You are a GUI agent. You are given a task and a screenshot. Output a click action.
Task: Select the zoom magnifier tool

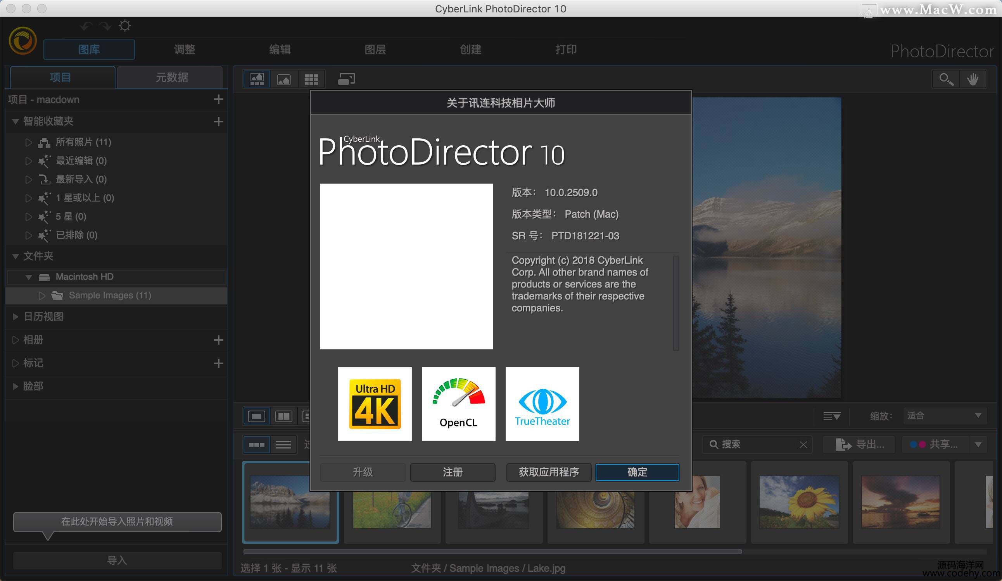(x=946, y=79)
